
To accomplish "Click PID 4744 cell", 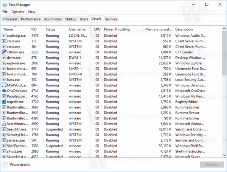I will [x=35, y=91].
